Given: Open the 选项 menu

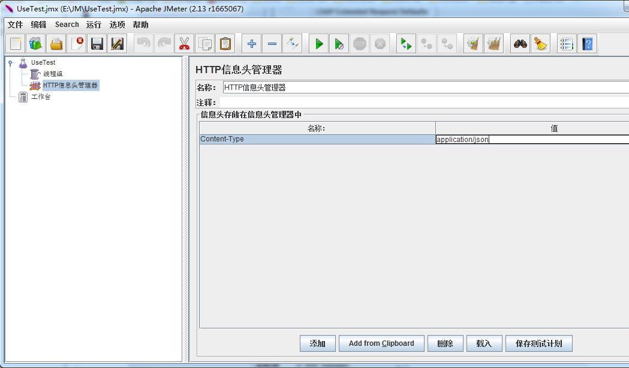Looking at the screenshot, I should (117, 25).
